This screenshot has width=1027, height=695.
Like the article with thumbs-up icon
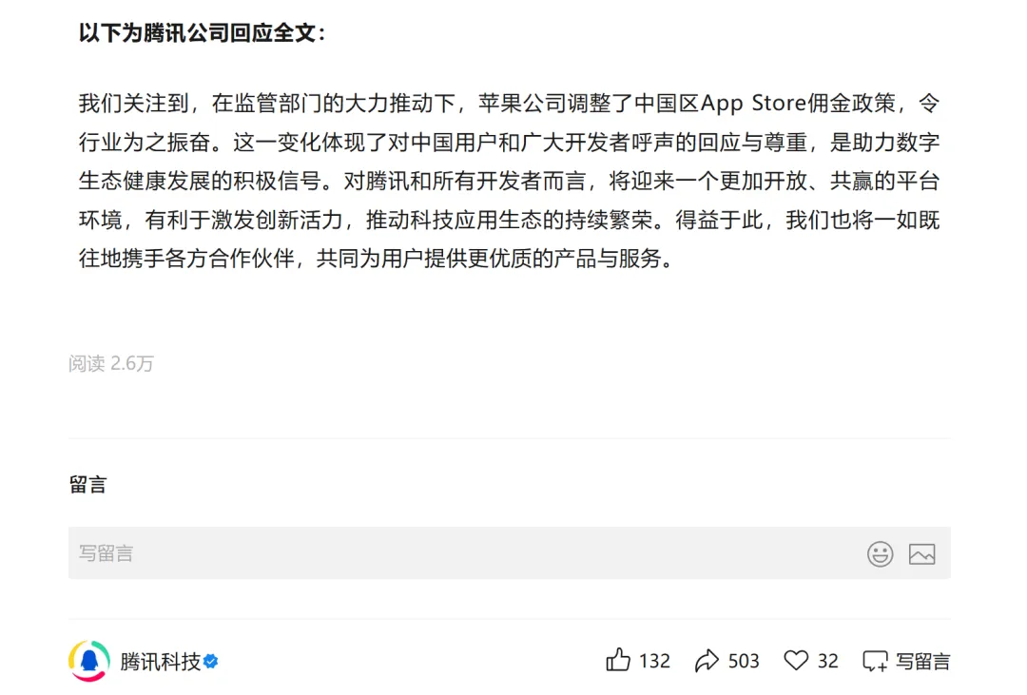pos(618,660)
